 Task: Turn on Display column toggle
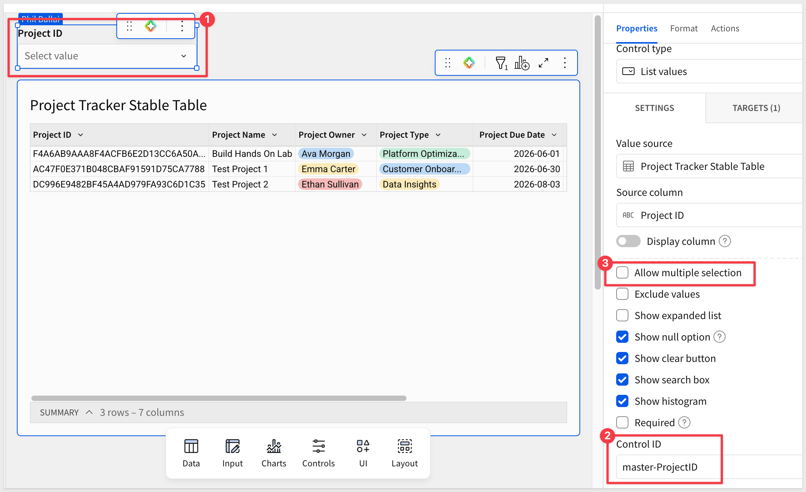click(628, 241)
